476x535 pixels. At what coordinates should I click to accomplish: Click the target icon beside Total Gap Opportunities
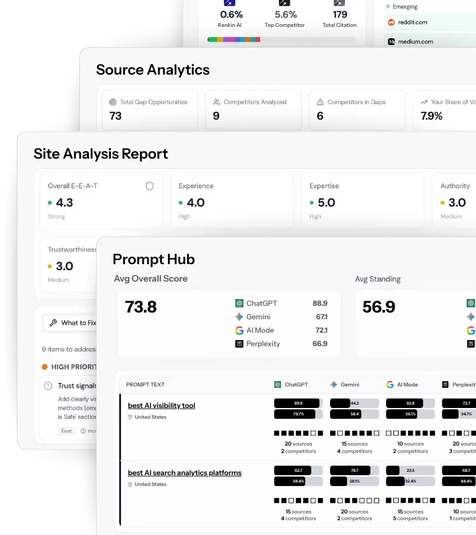pos(113,102)
